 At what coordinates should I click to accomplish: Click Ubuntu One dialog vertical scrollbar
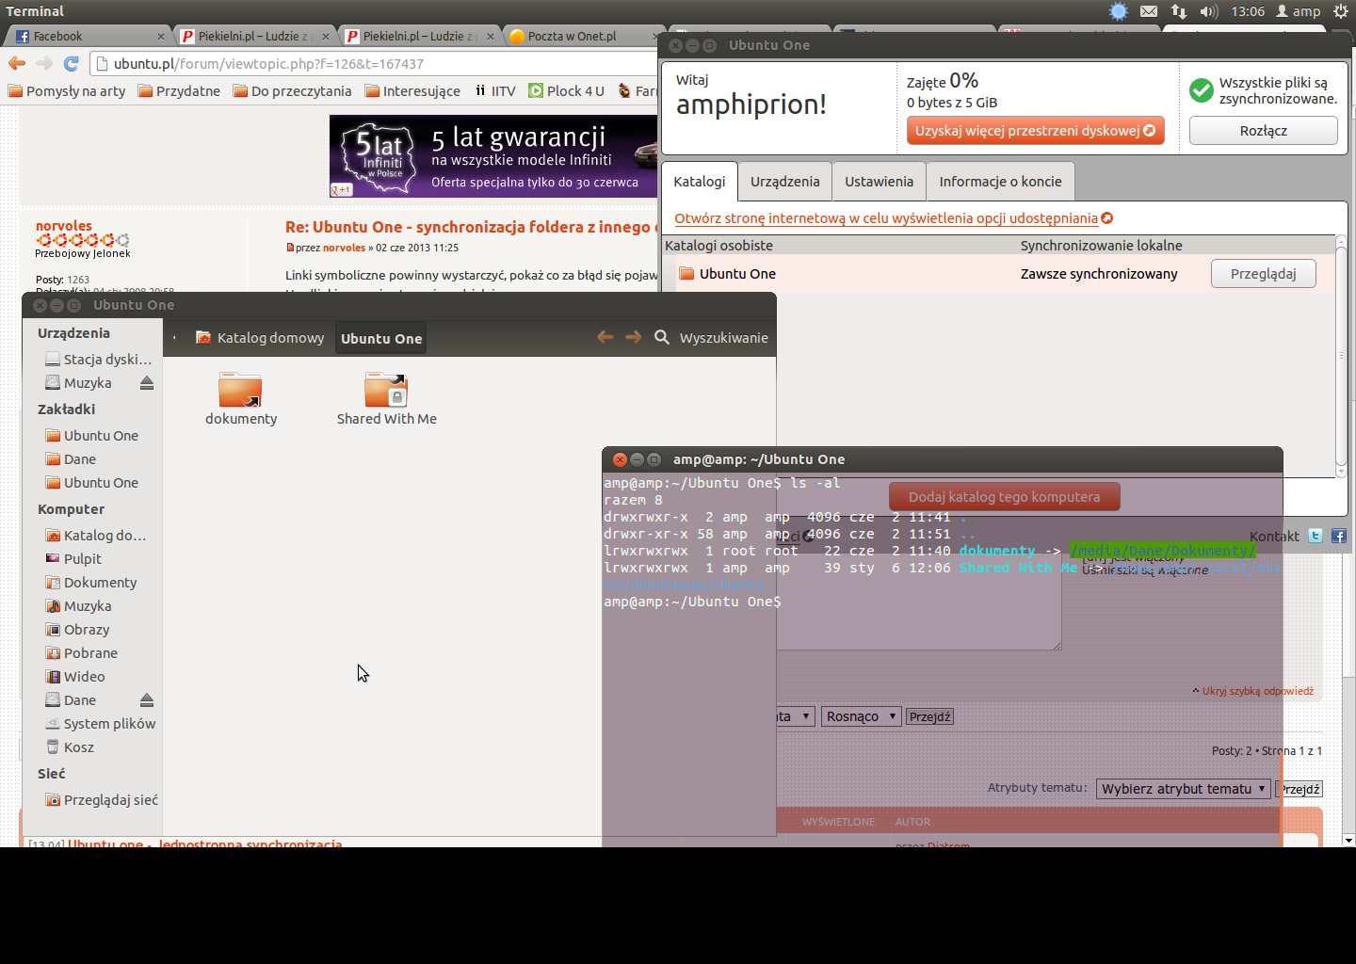[x=1342, y=356]
